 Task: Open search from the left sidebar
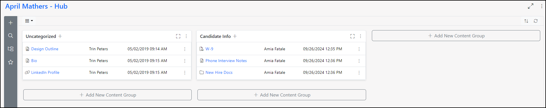click(x=11, y=36)
